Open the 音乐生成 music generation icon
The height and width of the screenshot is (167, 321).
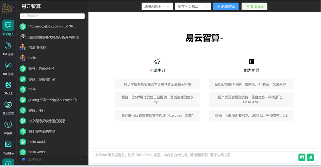tap(8, 105)
